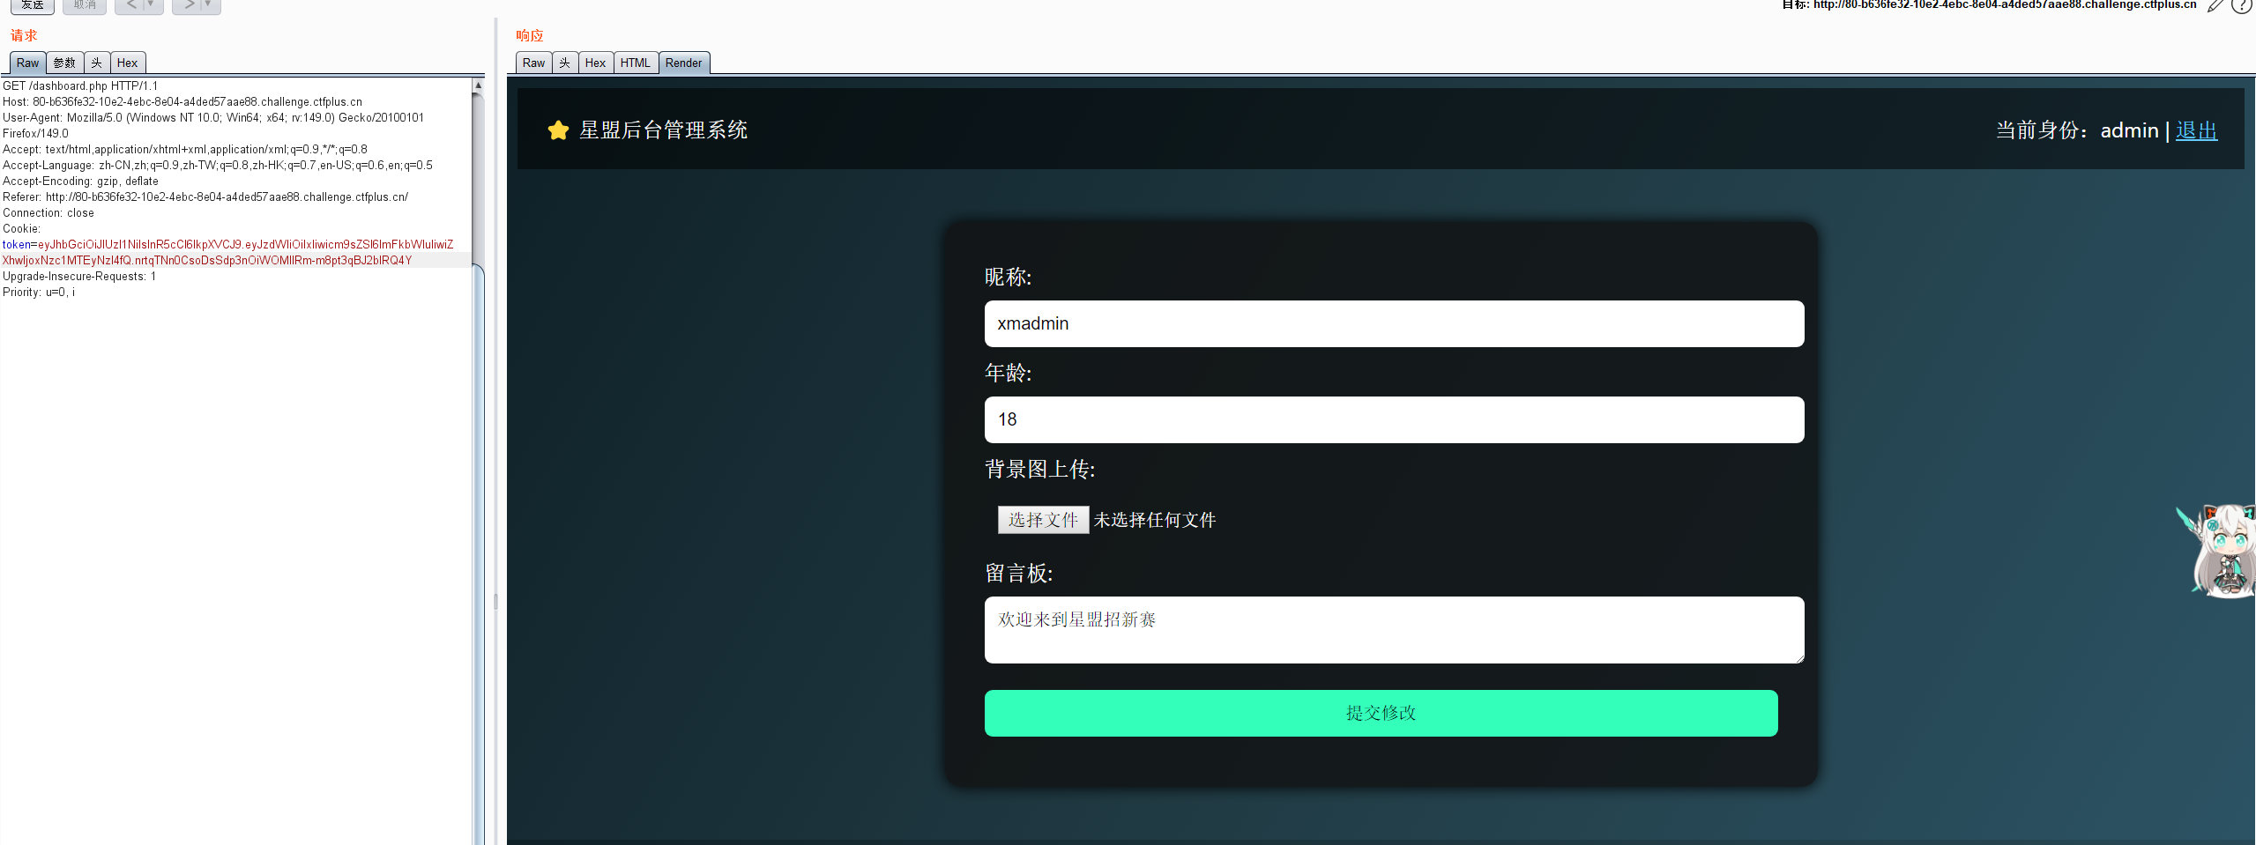Open the help question-mark icon
The image size is (2256, 845).
point(2241,6)
